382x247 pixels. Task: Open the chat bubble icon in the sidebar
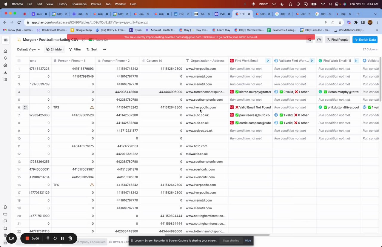tap(5, 221)
